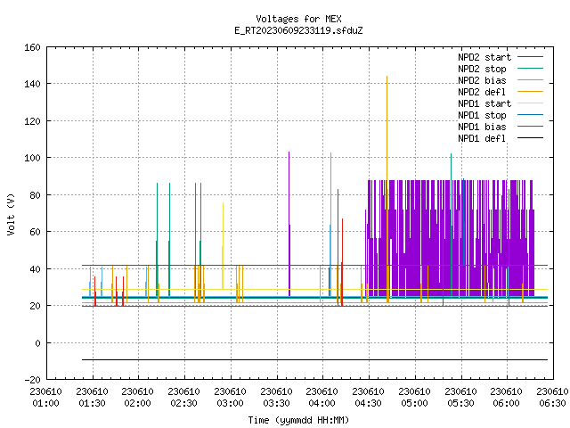The height and width of the screenshot is (428, 570).
Task: Click the 230610 03:30 time tick label
Action: click(x=276, y=398)
